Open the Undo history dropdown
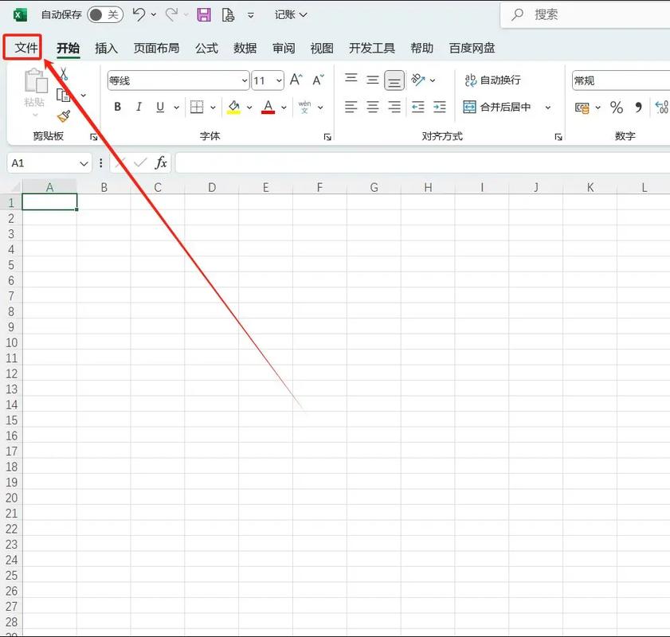The image size is (670, 637). pos(154,15)
